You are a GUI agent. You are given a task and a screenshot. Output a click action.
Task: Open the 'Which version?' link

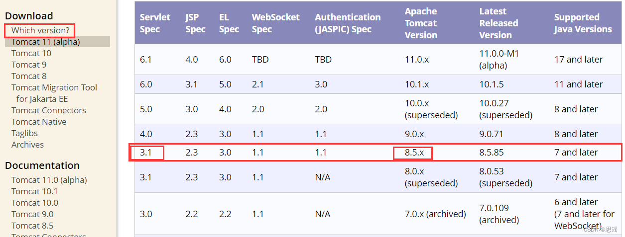40,30
